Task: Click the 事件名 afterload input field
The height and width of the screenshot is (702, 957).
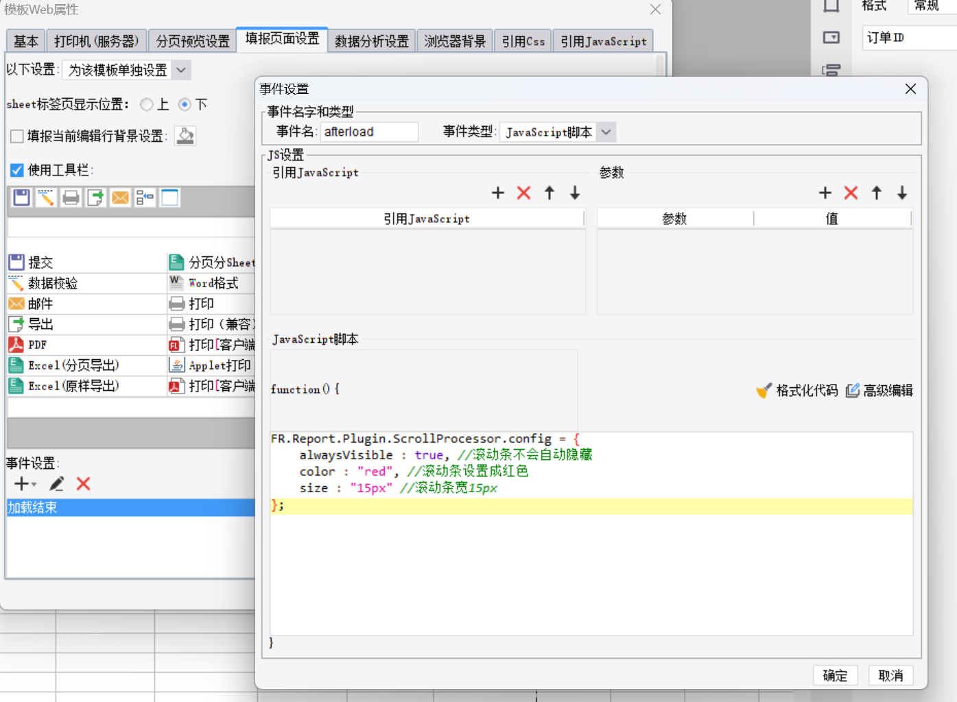Action: (x=369, y=132)
